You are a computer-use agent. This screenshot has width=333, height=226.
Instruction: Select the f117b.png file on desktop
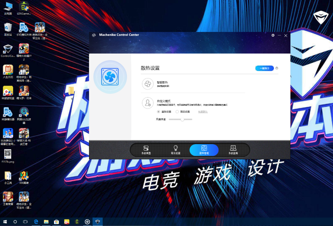point(8,156)
